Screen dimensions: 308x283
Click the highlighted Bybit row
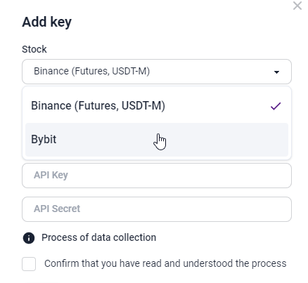(157, 140)
